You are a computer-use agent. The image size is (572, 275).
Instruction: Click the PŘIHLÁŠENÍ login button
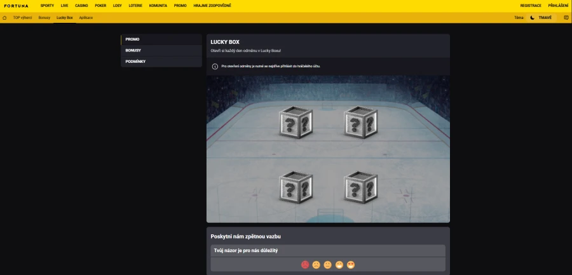click(x=558, y=6)
